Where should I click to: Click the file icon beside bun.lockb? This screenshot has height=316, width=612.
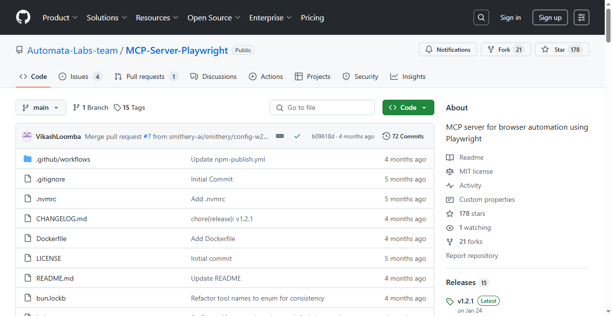tap(28, 298)
